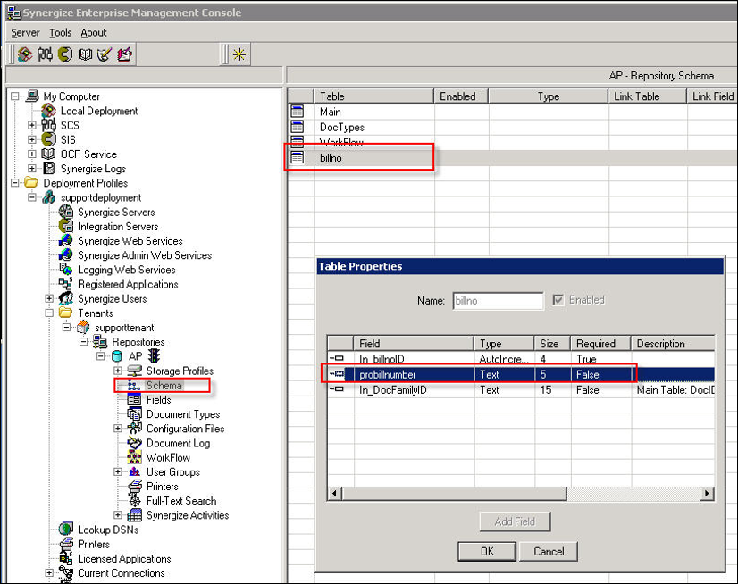Click the supportdeployment profile icon

click(49, 197)
